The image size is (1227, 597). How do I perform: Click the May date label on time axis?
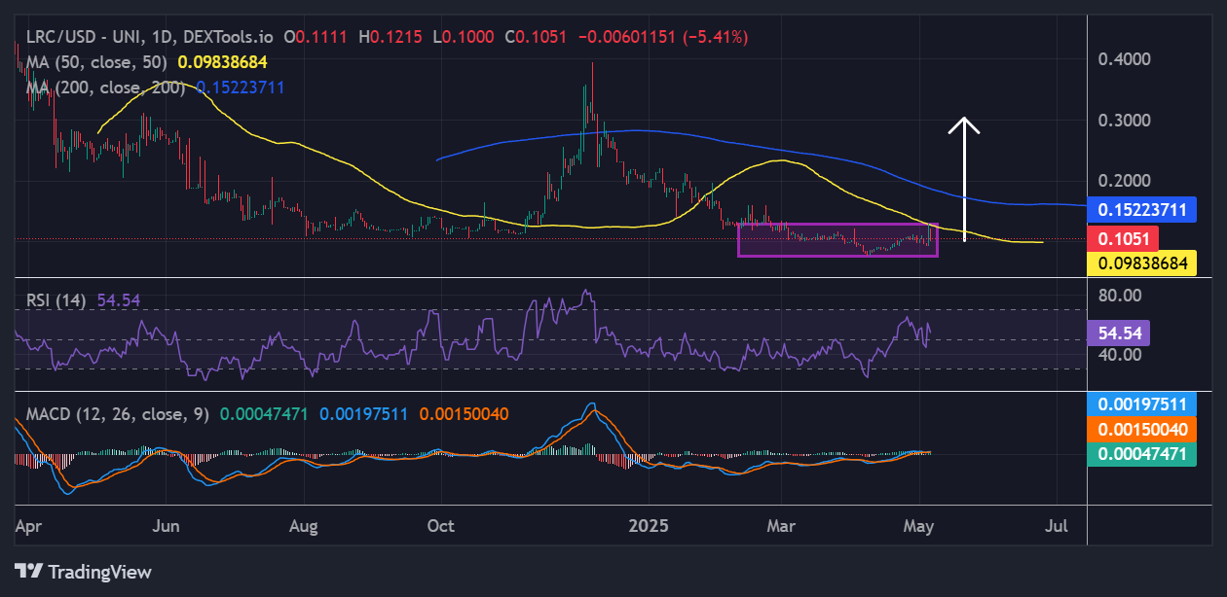pos(919,526)
